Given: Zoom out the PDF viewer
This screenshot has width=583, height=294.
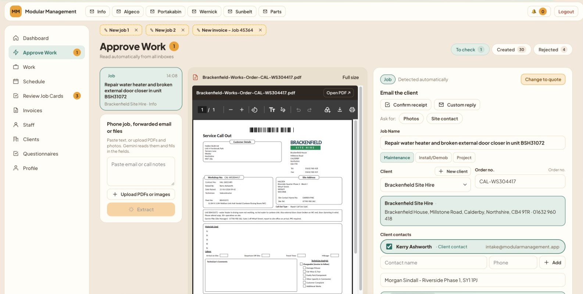Looking at the screenshot, I should 231,110.
